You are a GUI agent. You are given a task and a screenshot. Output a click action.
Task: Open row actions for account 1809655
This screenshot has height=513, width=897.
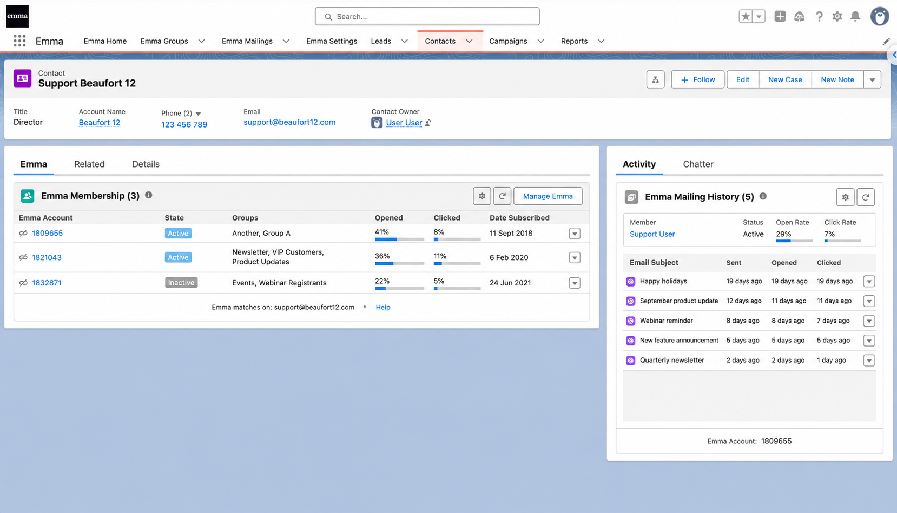click(575, 234)
